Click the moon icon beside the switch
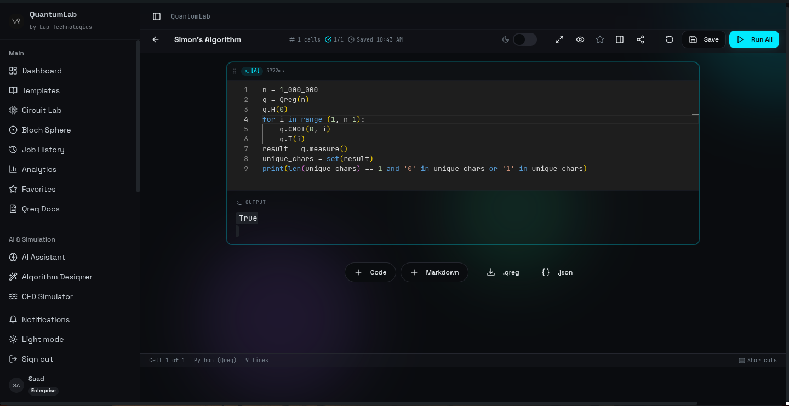Viewport: 789px width, 406px height. pos(506,39)
